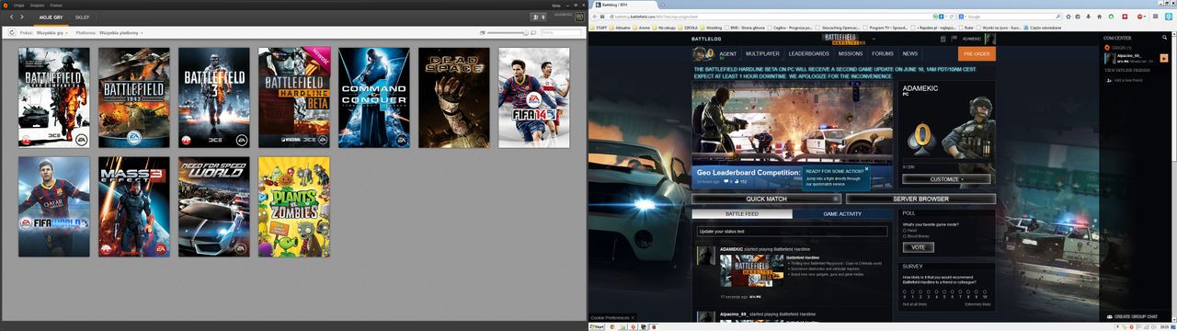Open the CUSTOMIZE dropdown for the agent
This screenshot has width=1177, height=331.
pos(946,179)
